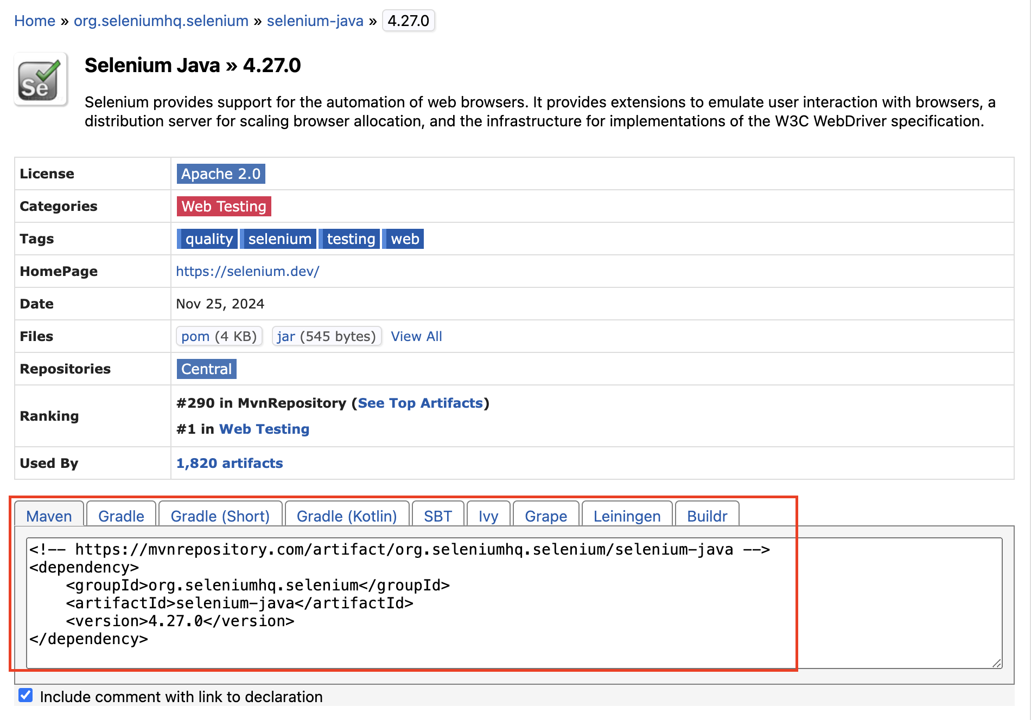Click the 4.27.0 version breadcrumb badge
Screen dimensions: 1031x720
click(x=409, y=21)
